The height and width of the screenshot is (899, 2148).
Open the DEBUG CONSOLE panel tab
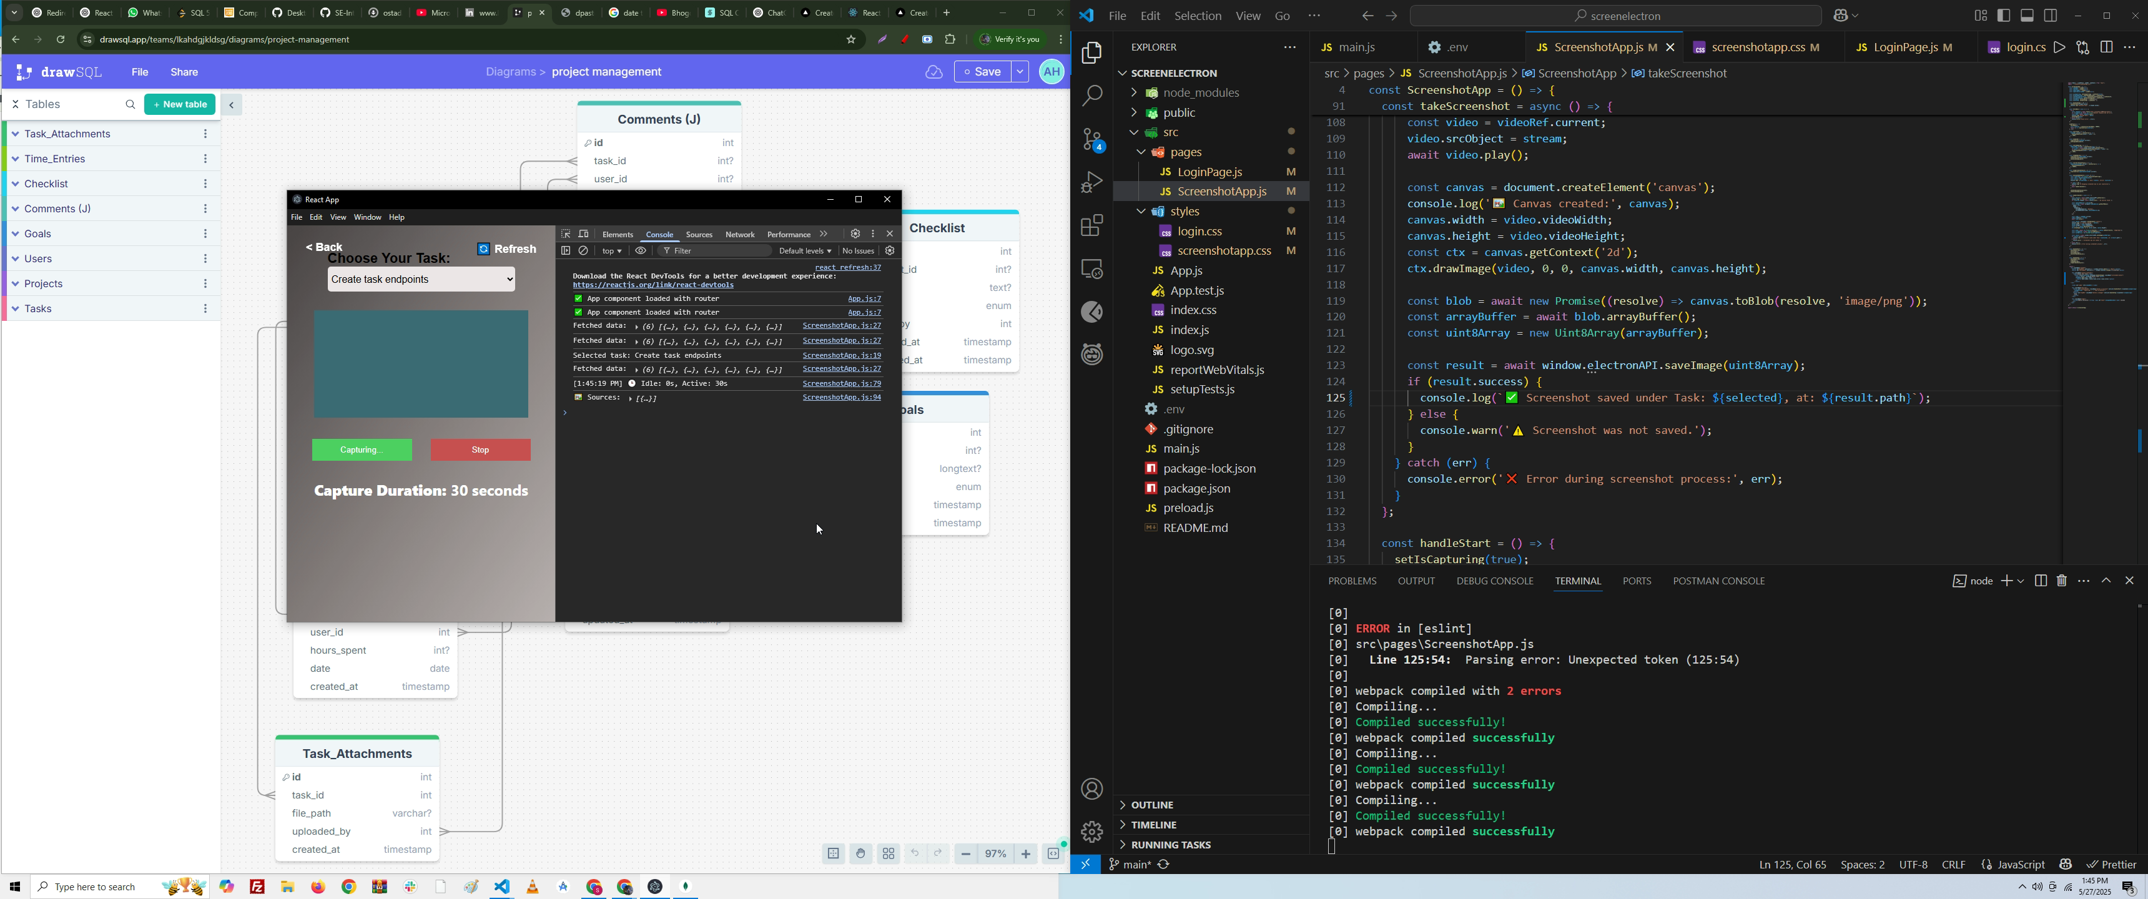[x=1494, y=581]
